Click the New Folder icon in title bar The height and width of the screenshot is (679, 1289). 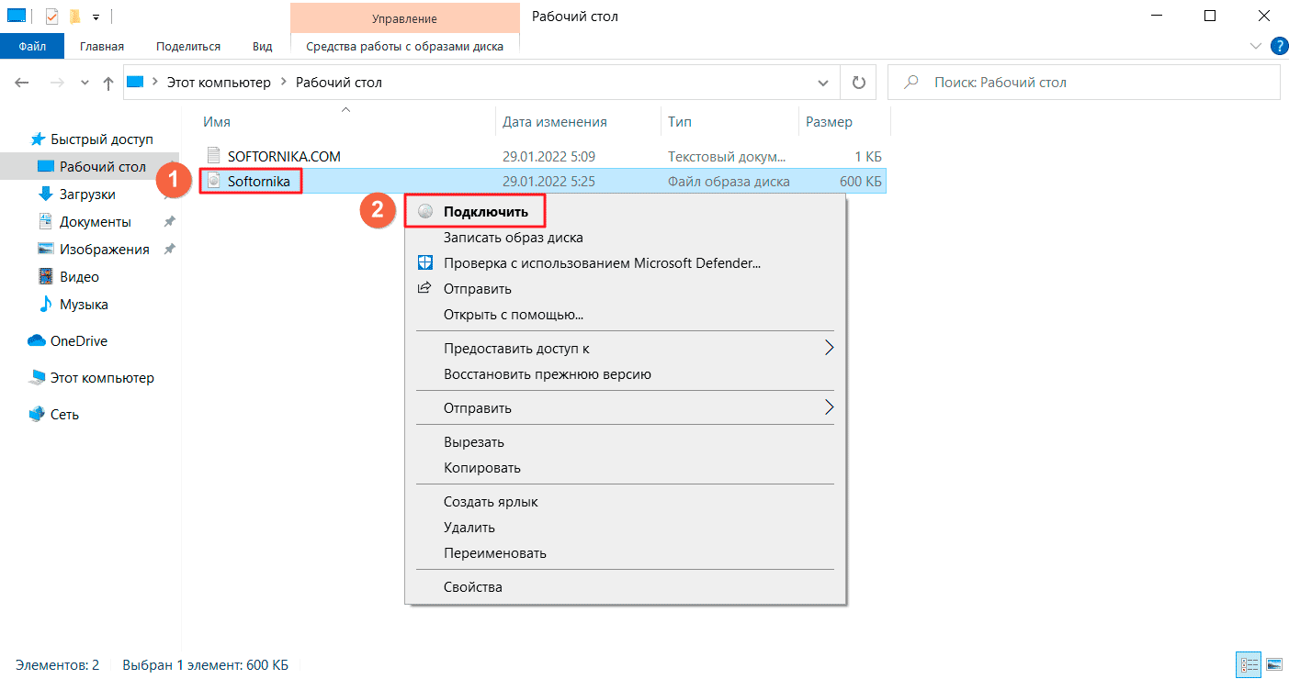click(75, 16)
